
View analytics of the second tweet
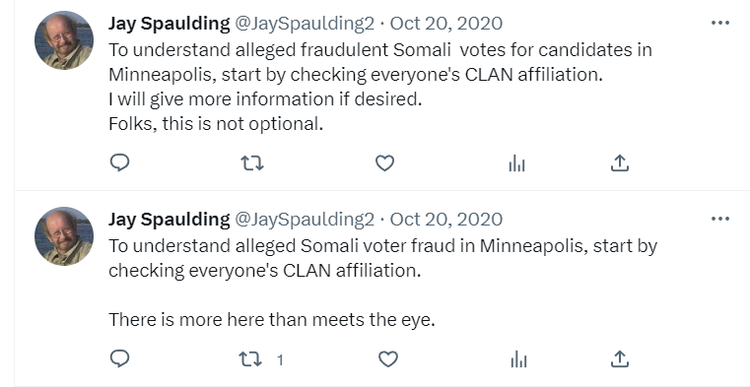tap(518, 359)
